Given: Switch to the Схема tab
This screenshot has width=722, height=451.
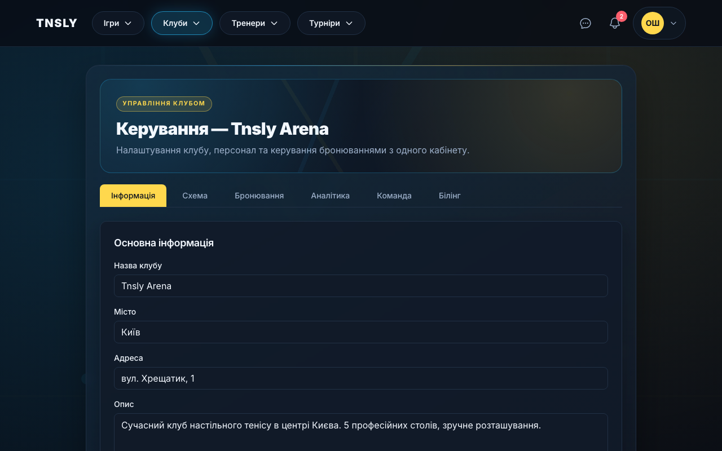Looking at the screenshot, I should tap(195, 196).
